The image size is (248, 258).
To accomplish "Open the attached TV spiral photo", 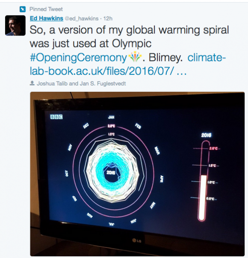I will (x=137, y=174).
